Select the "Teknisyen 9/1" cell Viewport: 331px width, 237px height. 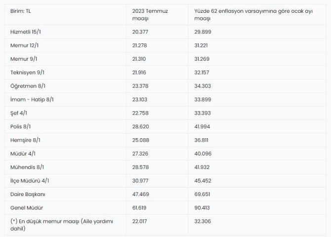tap(27, 72)
